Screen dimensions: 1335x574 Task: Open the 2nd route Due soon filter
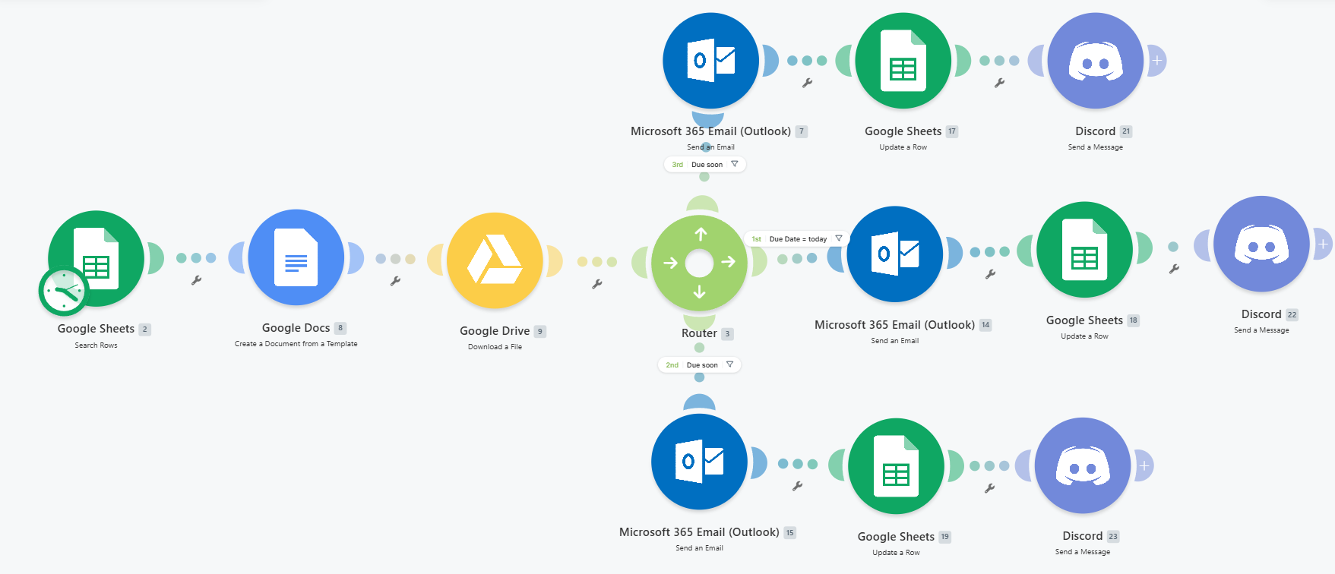tap(699, 364)
